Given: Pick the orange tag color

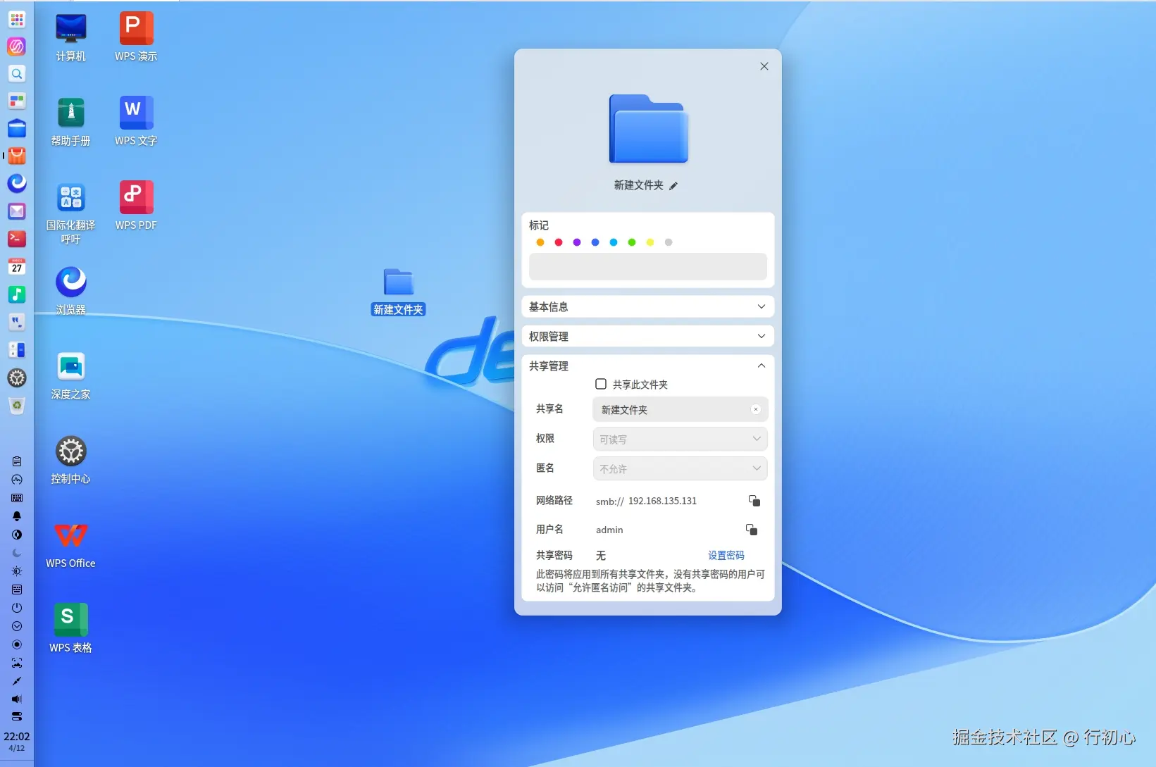Looking at the screenshot, I should tap(540, 242).
